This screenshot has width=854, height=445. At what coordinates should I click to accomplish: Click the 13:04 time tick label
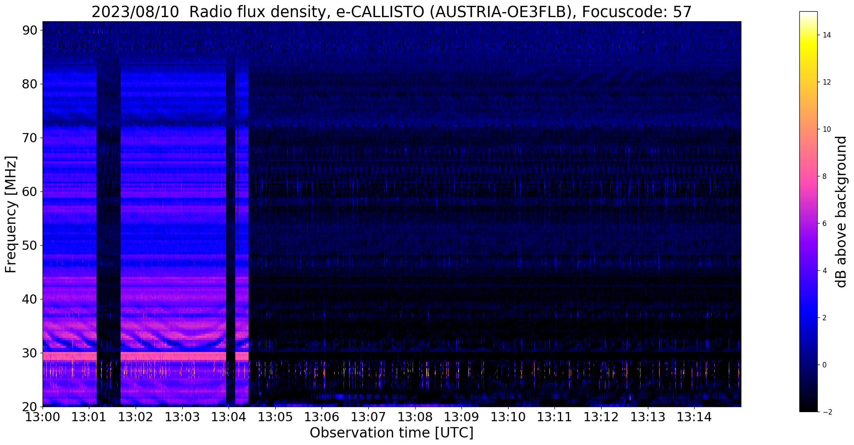229,417
